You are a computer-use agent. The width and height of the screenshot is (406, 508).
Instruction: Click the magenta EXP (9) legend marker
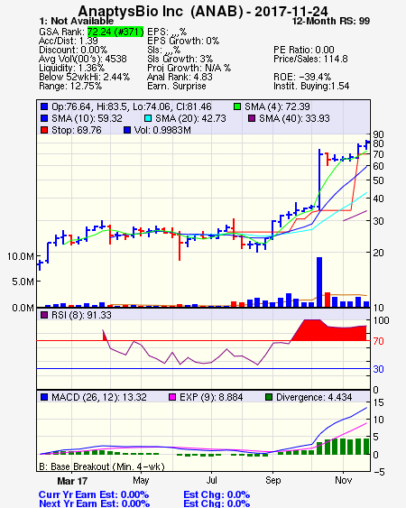[172, 397]
